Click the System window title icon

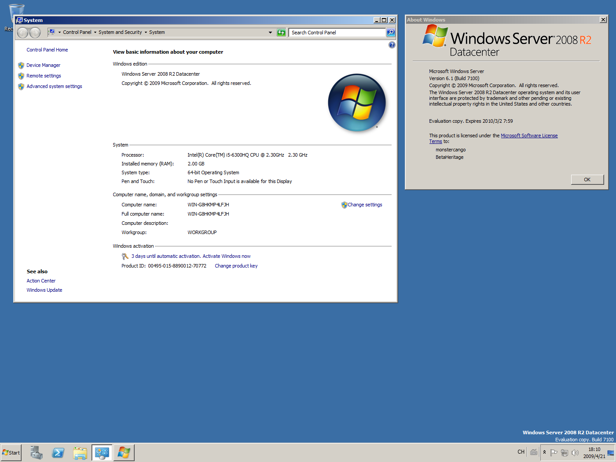(x=19, y=20)
